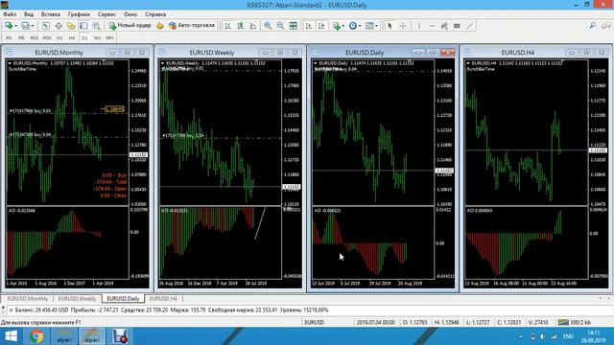Open the Справка menu
The image size is (614, 345).
click(155, 14)
